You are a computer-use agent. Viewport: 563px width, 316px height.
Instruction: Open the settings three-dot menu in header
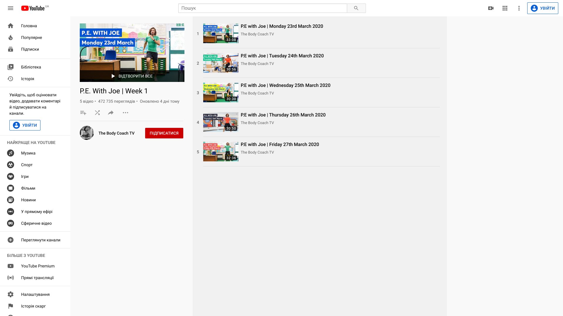point(519,8)
